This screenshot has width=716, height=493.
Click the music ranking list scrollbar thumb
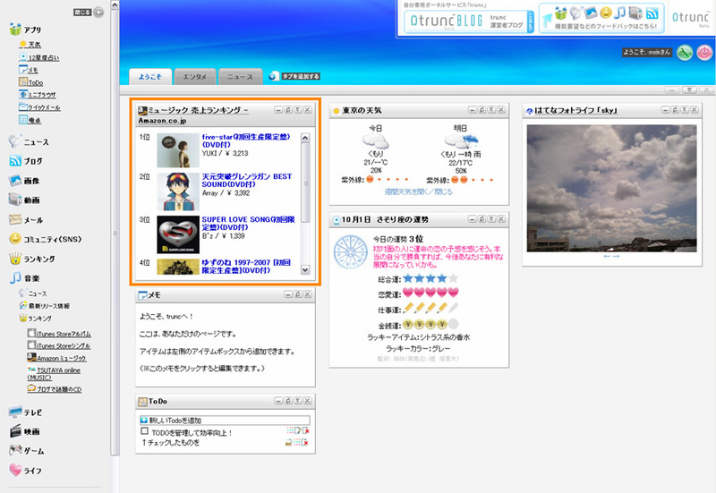(x=305, y=183)
